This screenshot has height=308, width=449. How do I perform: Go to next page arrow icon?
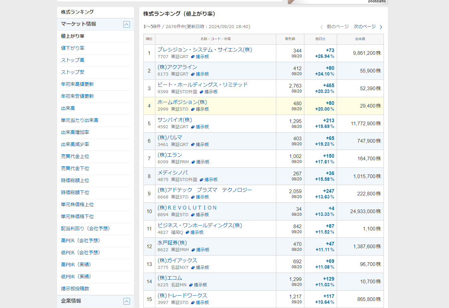[x=381, y=27]
